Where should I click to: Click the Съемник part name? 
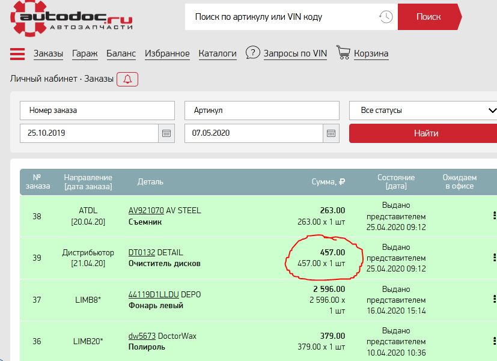point(145,222)
